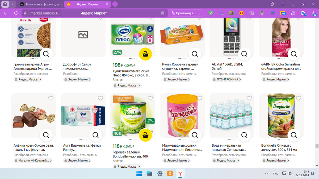Open new tab with plus button
319x179 pixels.
(115, 4)
